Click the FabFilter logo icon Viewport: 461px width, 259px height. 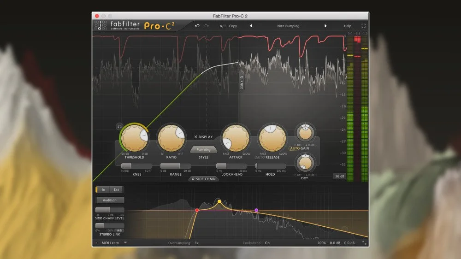click(100, 25)
